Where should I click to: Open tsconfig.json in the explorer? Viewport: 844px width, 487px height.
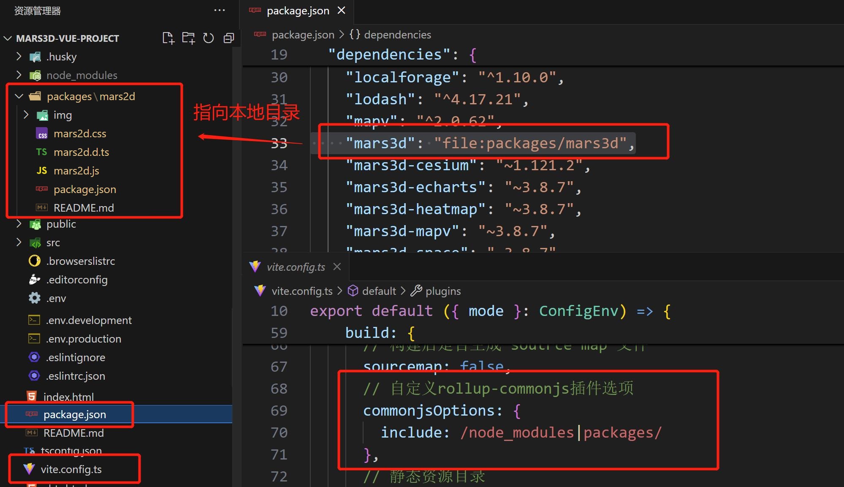pyautogui.click(x=71, y=451)
